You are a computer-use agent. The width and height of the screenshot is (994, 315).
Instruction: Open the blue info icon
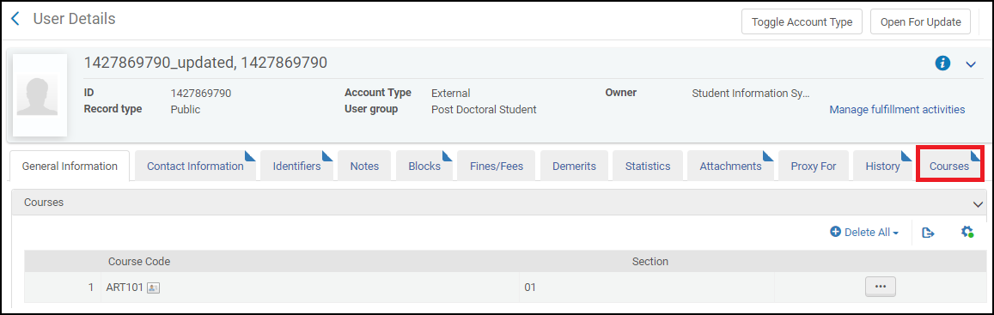pyautogui.click(x=942, y=64)
